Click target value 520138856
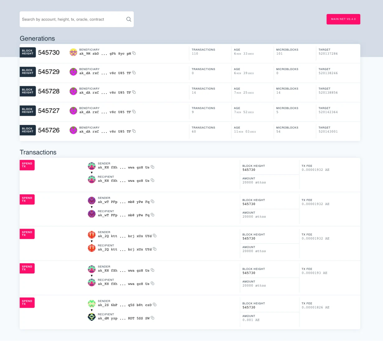The height and width of the screenshot is (341, 383). (328, 93)
